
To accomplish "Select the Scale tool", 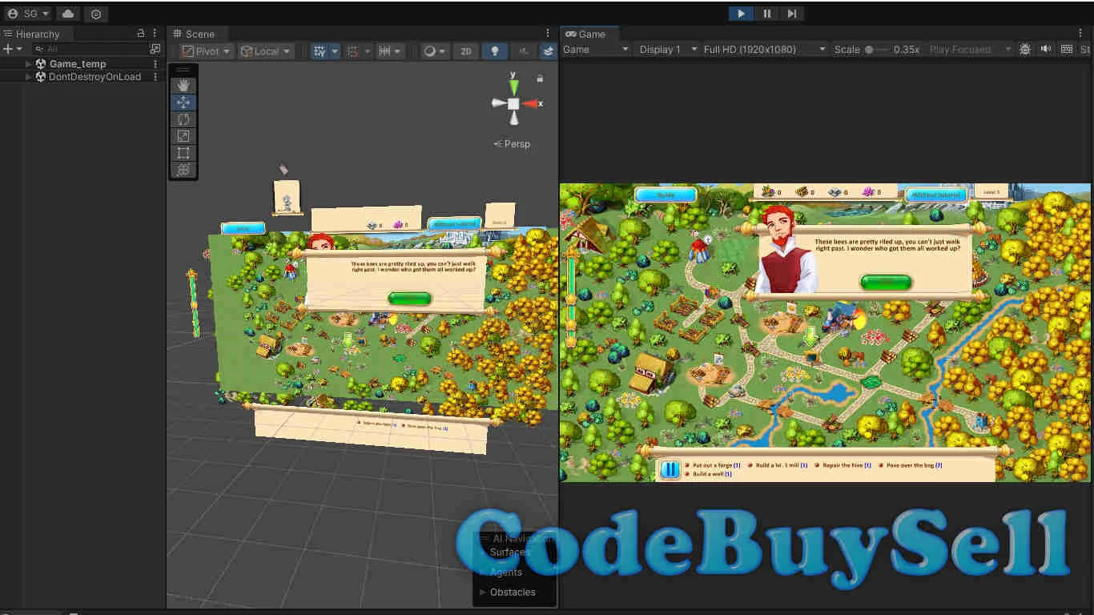I will tap(183, 136).
